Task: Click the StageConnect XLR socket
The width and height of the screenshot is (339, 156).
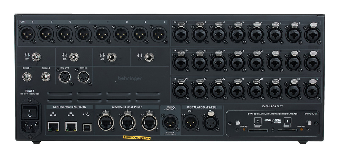Action: click(170, 123)
